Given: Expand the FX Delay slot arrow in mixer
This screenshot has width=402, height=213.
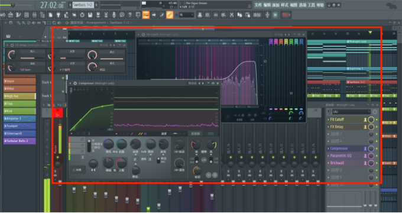Looking at the screenshot, I should (328, 127).
